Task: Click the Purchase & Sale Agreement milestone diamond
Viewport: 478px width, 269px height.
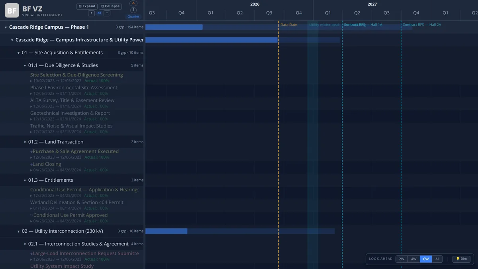Action: [31, 151]
